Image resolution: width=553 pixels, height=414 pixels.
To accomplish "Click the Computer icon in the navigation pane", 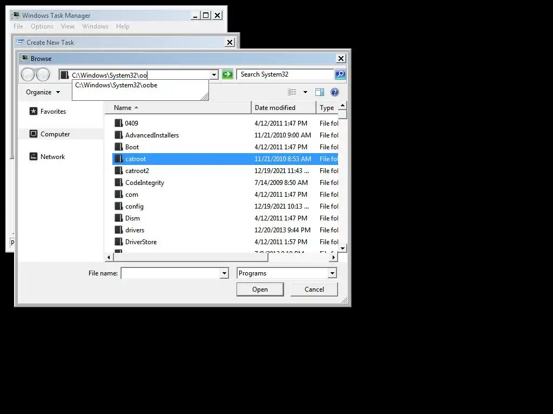I will pos(33,134).
